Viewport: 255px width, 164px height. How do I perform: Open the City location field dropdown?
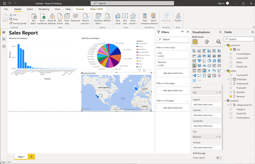click(217, 92)
